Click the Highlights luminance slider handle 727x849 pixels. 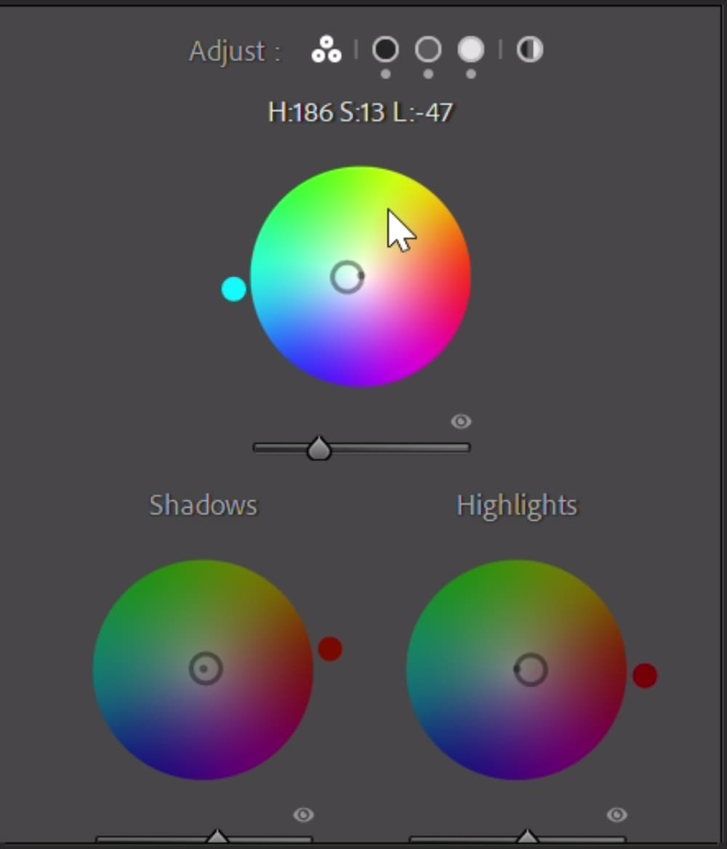pos(530,837)
